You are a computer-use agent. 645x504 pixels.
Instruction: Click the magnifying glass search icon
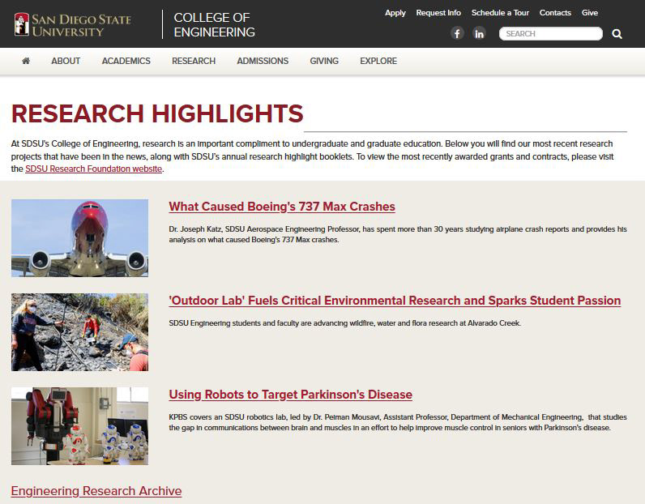tap(617, 34)
